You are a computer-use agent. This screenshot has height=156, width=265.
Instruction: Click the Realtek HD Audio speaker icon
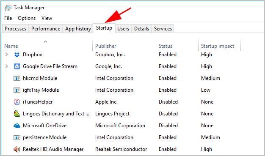[17, 149]
